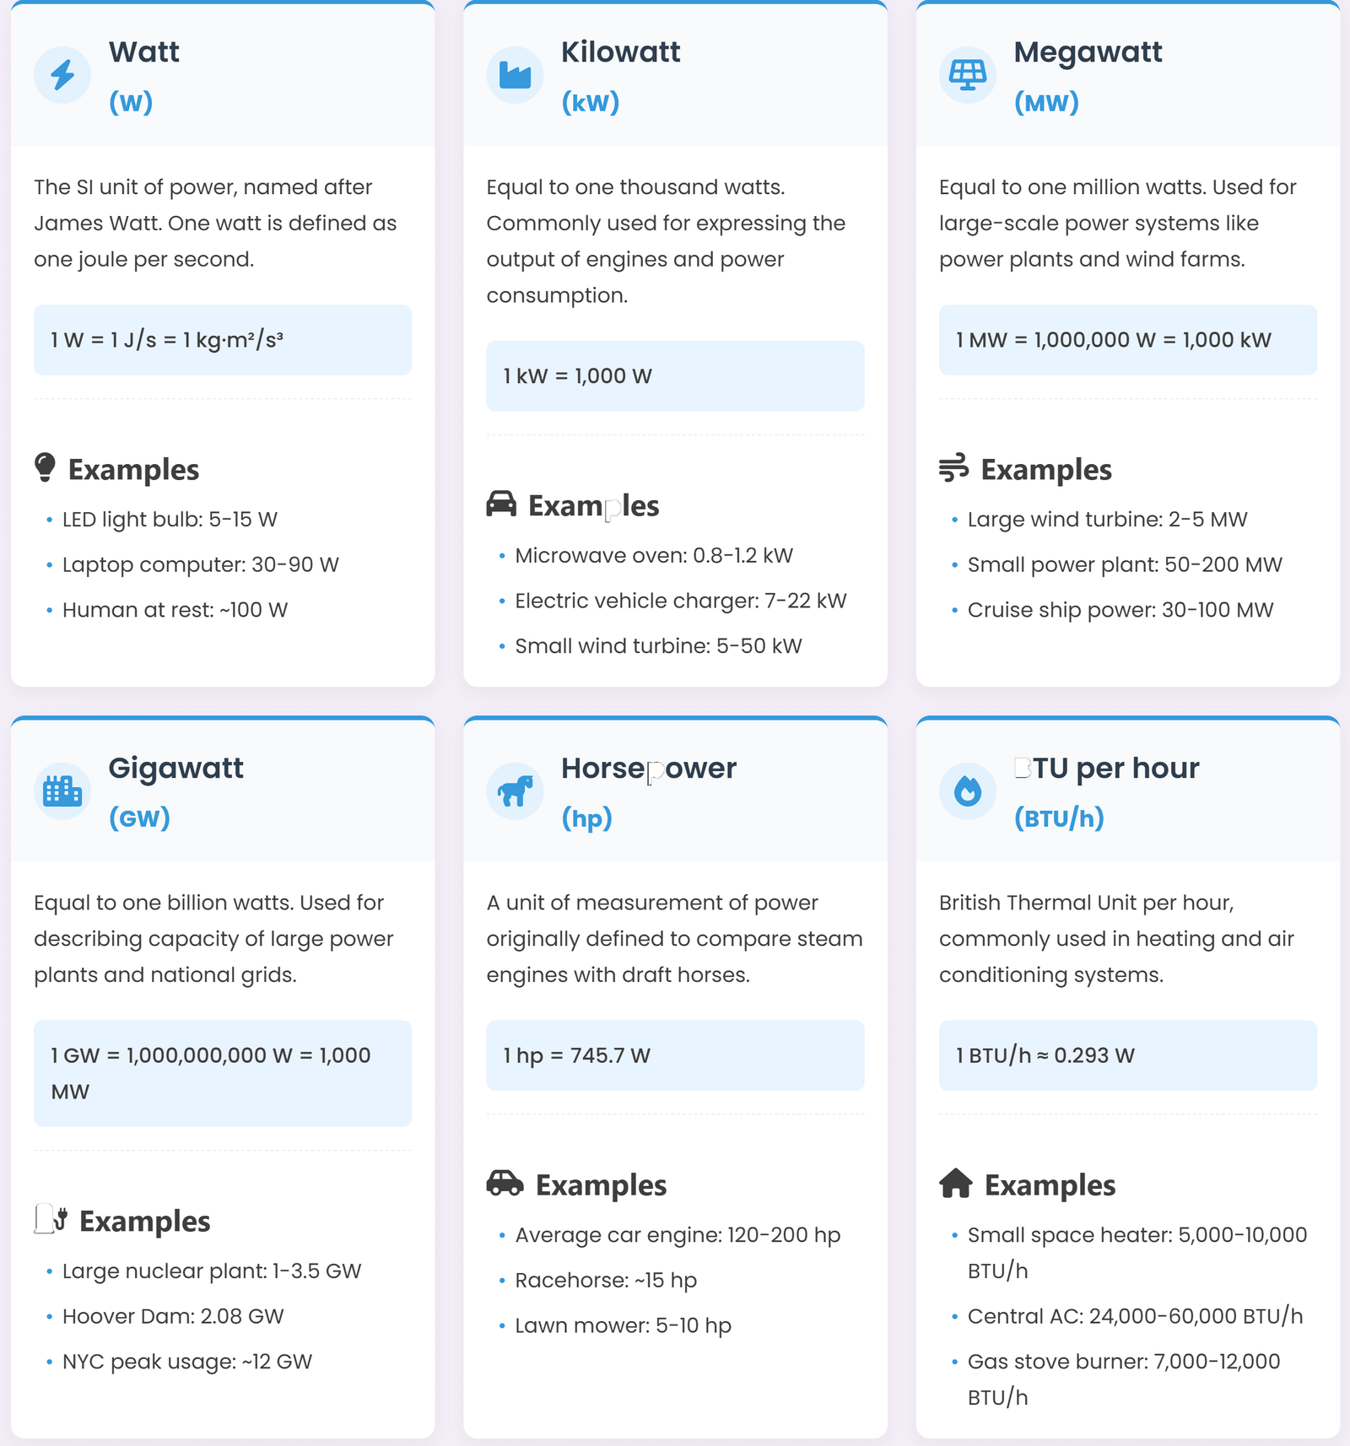Screen dimensions: 1350x1446
Task: Click the solar panel Megawatt icon
Action: click(967, 75)
